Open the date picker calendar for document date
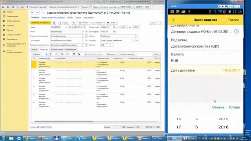 tap(84, 27)
